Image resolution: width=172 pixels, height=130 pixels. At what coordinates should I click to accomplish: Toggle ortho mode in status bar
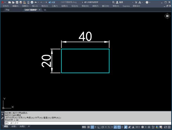tap(99, 127)
